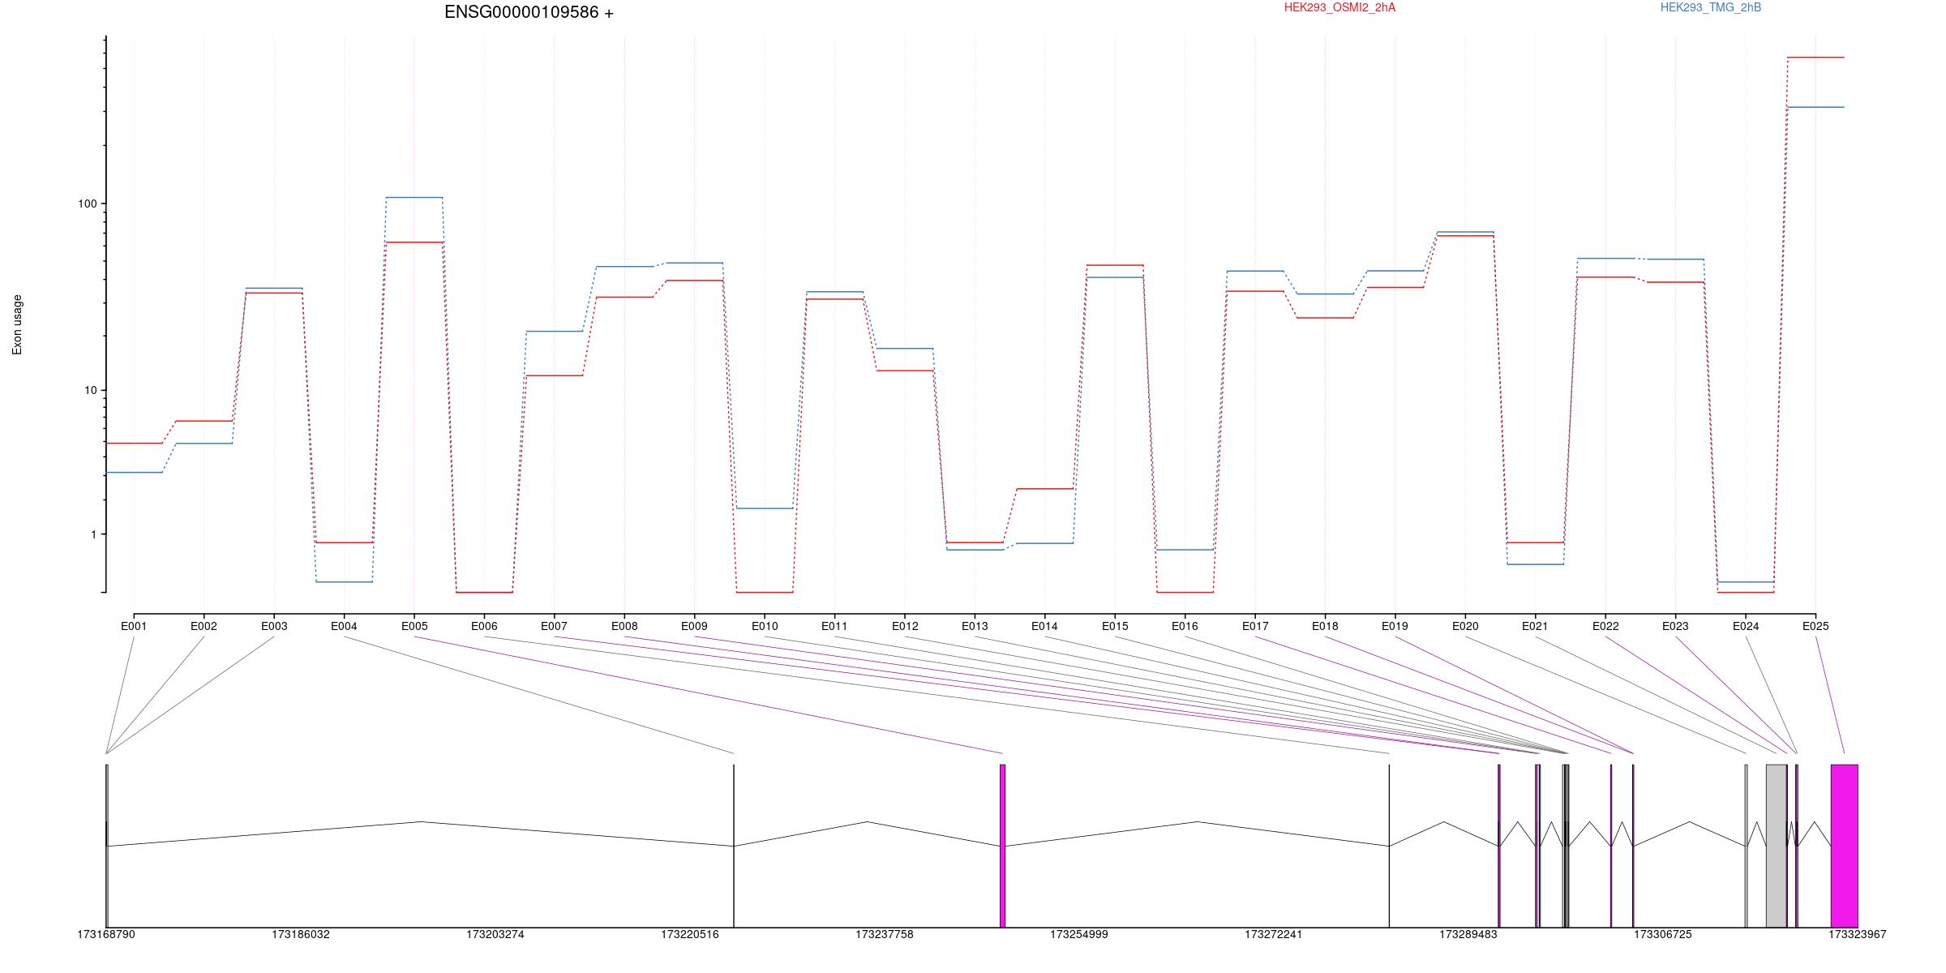The width and height of the screenshot is (1946, 973).
Task: Click the red E014 usage line segment
Action: pyautogui.click(x=1044, y=489)
